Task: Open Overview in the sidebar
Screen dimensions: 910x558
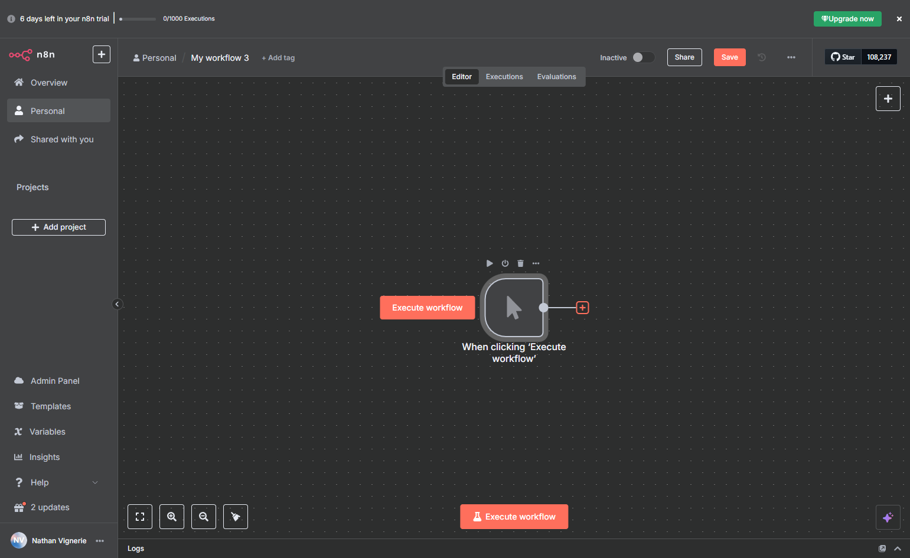Action: 58,83
